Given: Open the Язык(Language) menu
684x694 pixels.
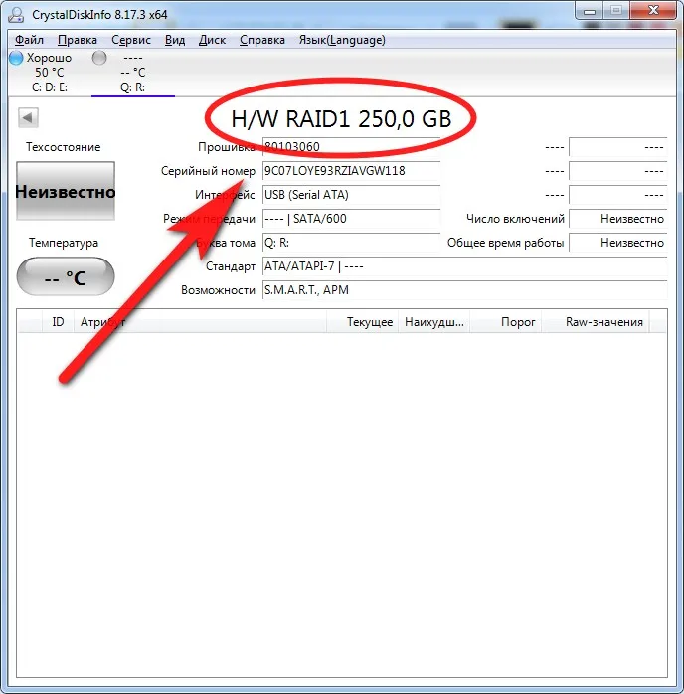Looking at the screenshot, I should click(342, 40).
